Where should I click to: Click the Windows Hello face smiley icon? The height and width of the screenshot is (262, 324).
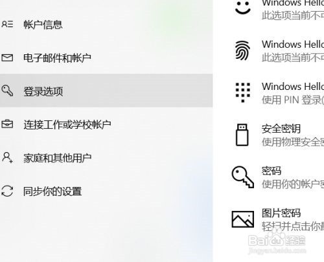point(243,8)
